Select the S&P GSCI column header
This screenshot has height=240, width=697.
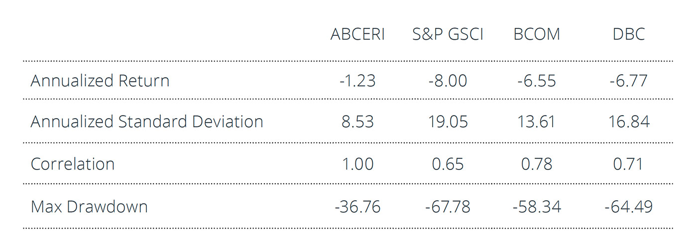[448, 34]
